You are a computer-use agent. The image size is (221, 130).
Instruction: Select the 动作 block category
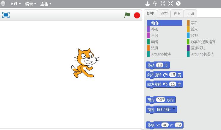(164, 23)
